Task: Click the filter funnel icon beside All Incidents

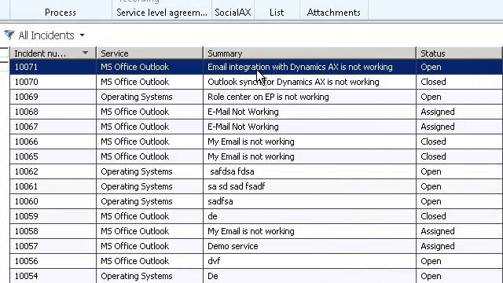Action: click(9, 35)
